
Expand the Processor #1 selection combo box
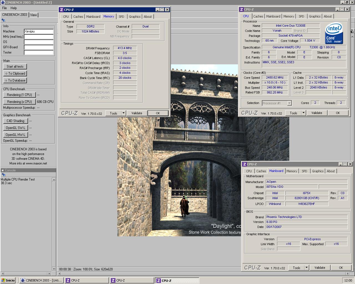[x=289, y=103]
